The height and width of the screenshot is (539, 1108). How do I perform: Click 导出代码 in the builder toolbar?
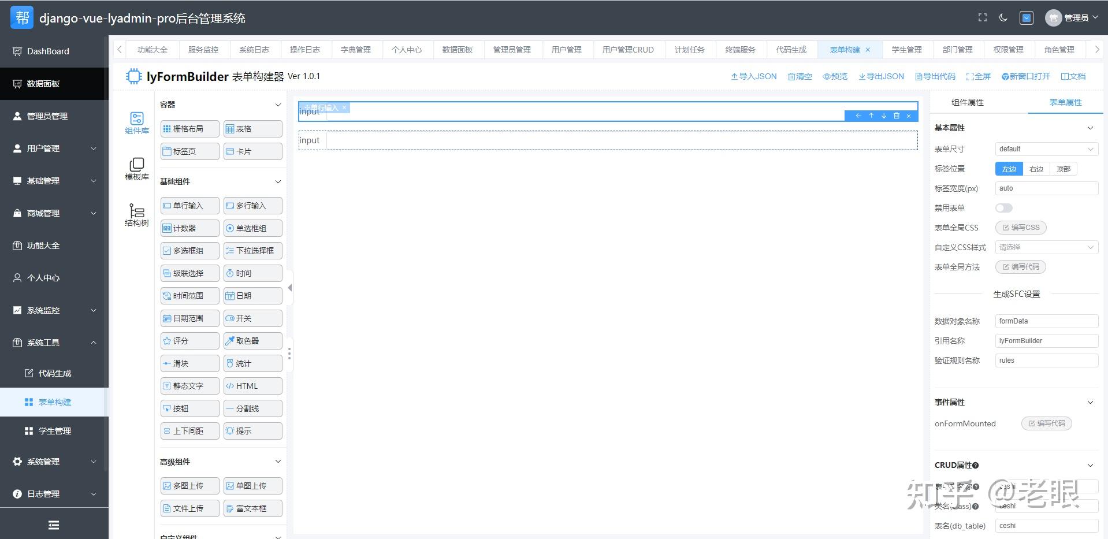coord(935,76)
